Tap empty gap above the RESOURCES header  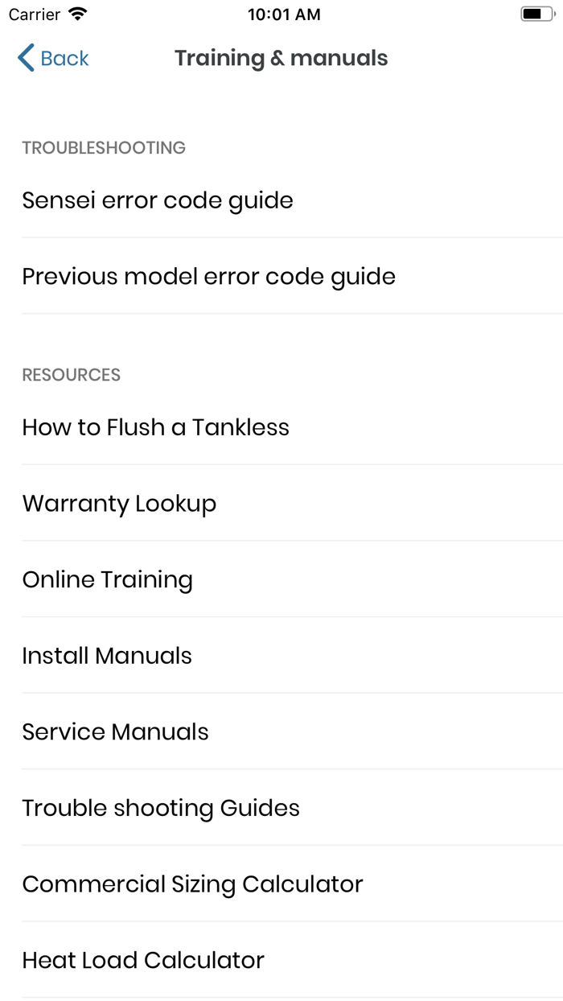point(281,338)
